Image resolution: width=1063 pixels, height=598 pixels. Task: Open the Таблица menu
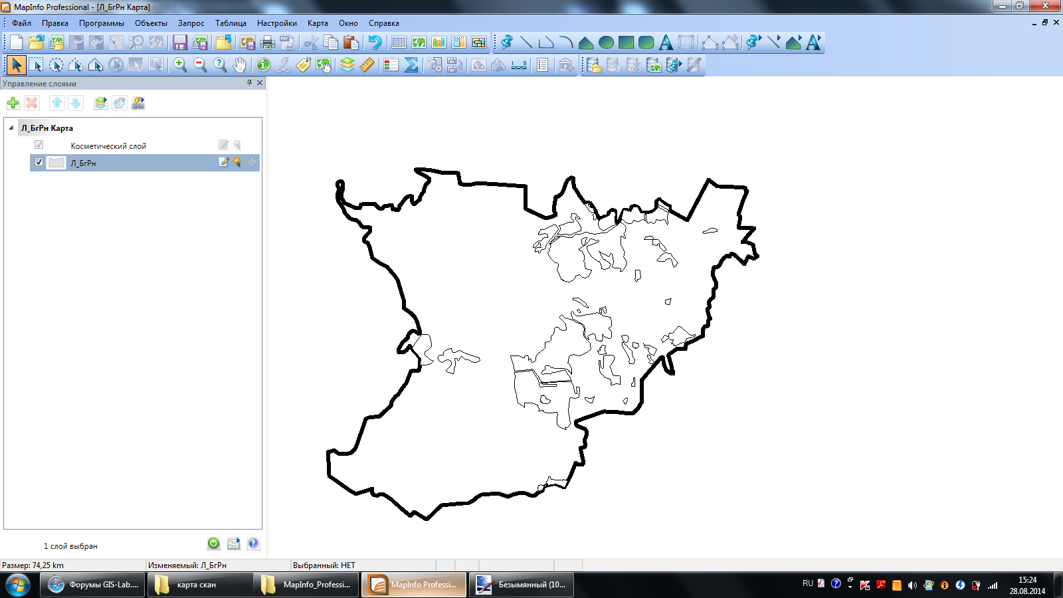pos(231,23)
